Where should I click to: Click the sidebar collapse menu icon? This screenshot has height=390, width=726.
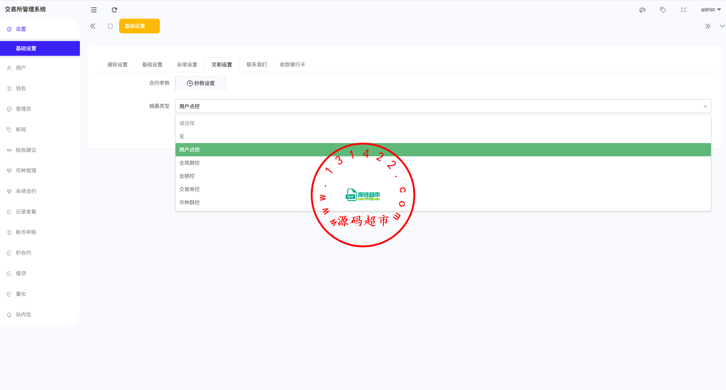click(x=94, y=10)
